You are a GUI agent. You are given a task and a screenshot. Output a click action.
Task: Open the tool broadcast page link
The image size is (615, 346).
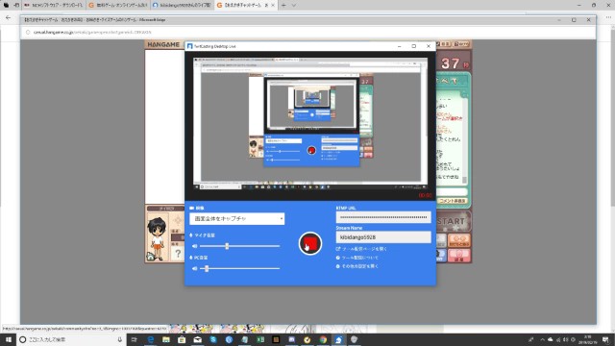[361, 249]
